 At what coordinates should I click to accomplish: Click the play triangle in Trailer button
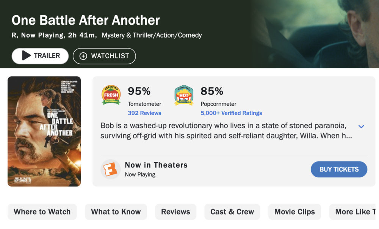[x=26, y=56]
